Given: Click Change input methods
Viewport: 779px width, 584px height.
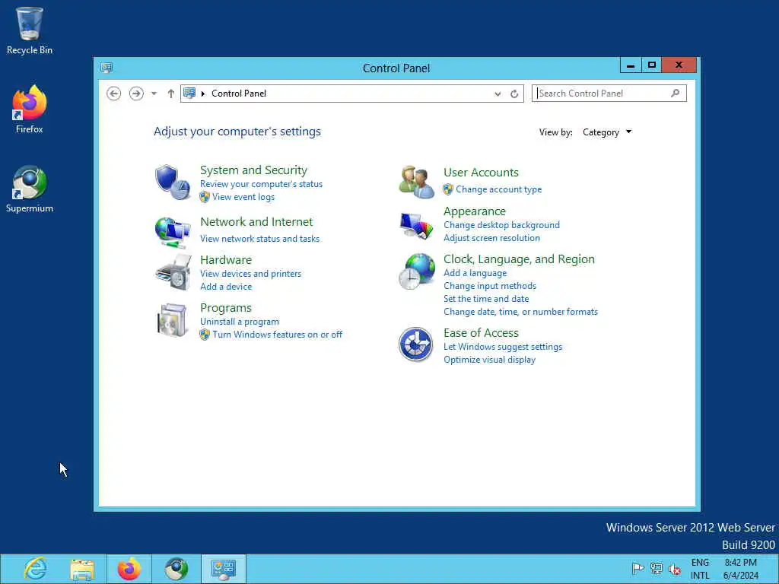Looking at the screenshot, I should [x=490, y=286].
